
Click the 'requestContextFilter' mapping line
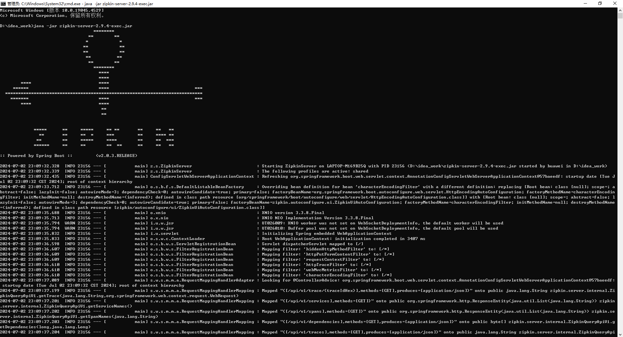(323, 259)
